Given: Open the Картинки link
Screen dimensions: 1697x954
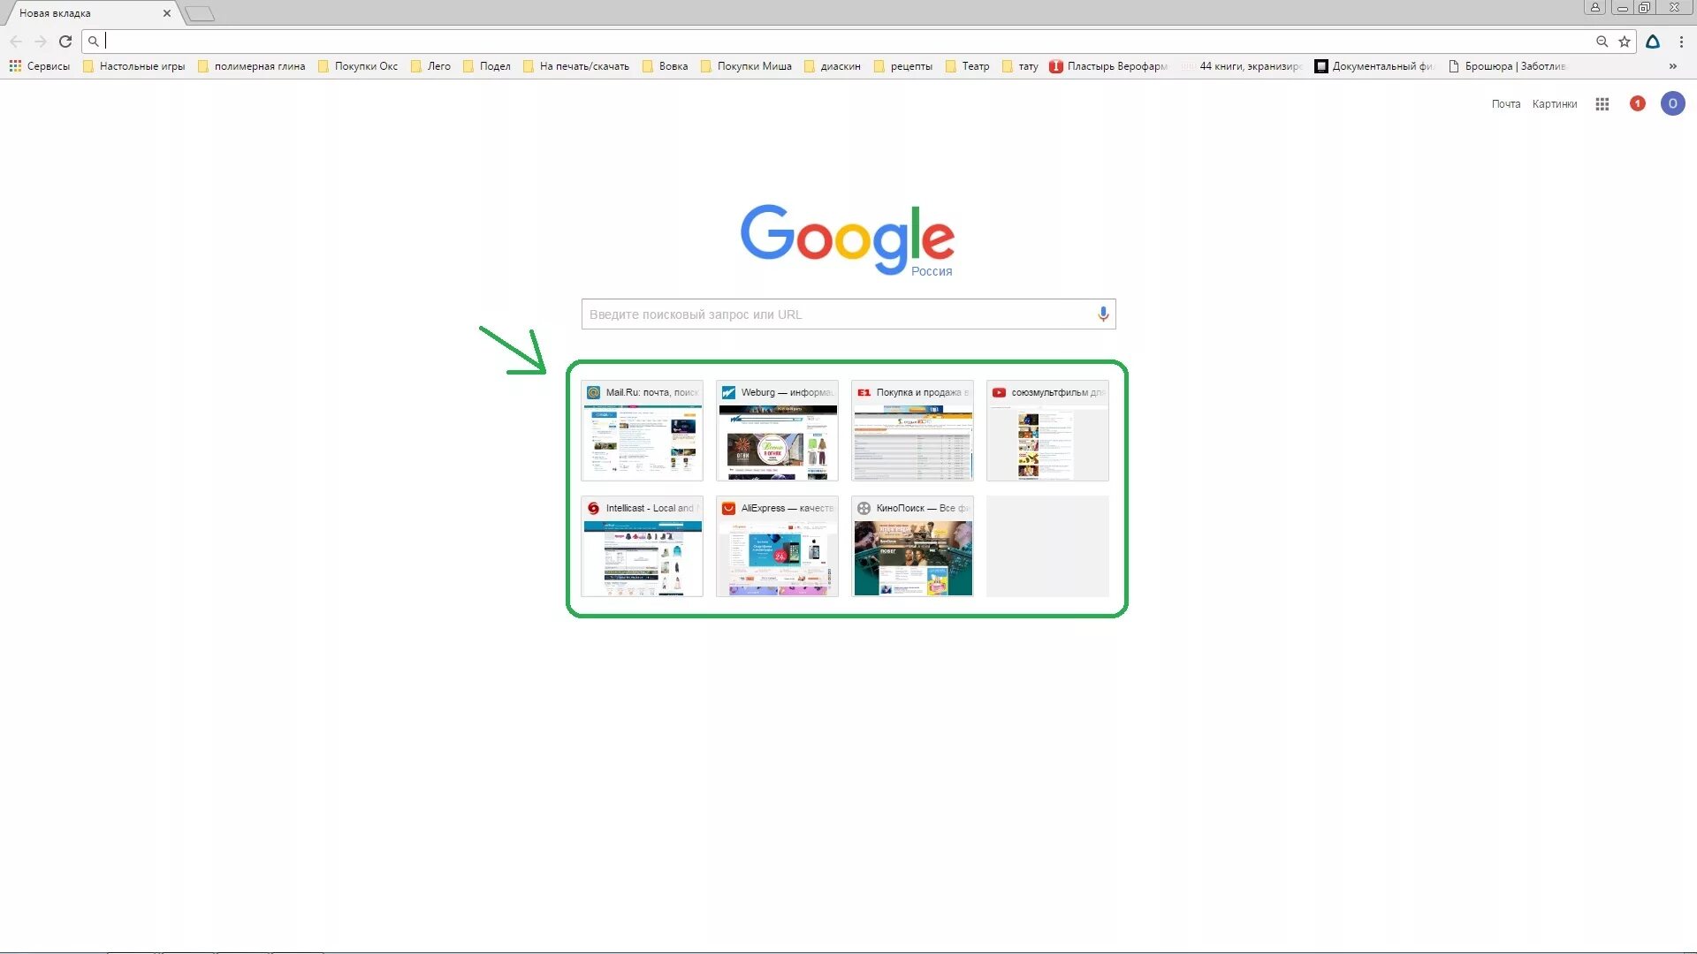Looking at the screenshot, I should [x=1554, y=104].
